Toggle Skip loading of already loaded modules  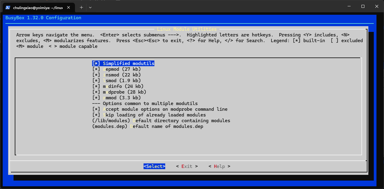(x=149, y=115)
